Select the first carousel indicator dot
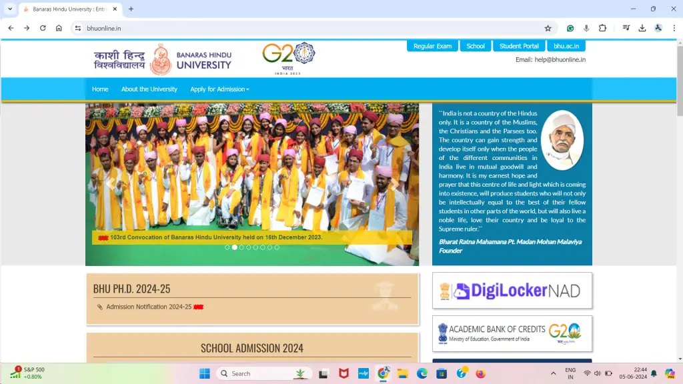The height and width of the screenshot is (384, 683). (x=227, y=247)
